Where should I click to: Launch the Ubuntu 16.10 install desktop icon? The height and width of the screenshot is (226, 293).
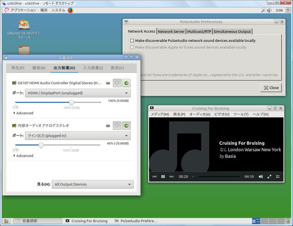tap(24, 29)
